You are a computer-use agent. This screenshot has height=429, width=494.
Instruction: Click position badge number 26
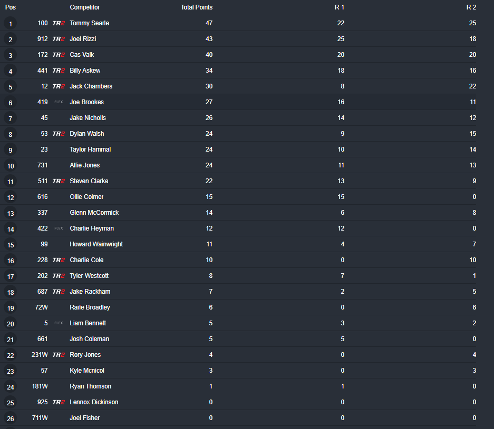pos(11,418)
